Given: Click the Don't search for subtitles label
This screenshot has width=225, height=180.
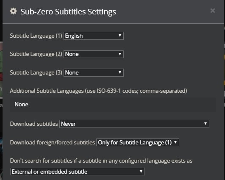Looking at the screenshot, I should pos(101,161).
